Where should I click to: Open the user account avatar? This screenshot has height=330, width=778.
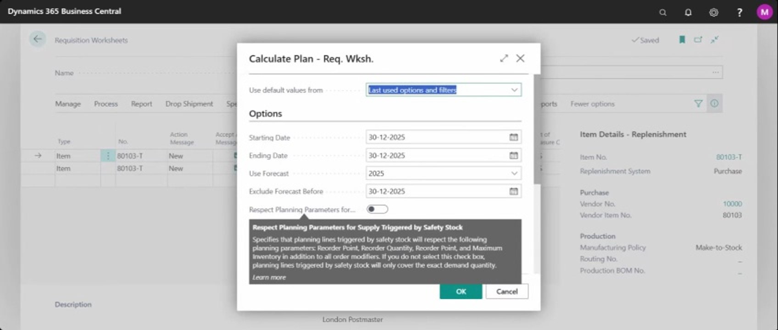[764, 12]
